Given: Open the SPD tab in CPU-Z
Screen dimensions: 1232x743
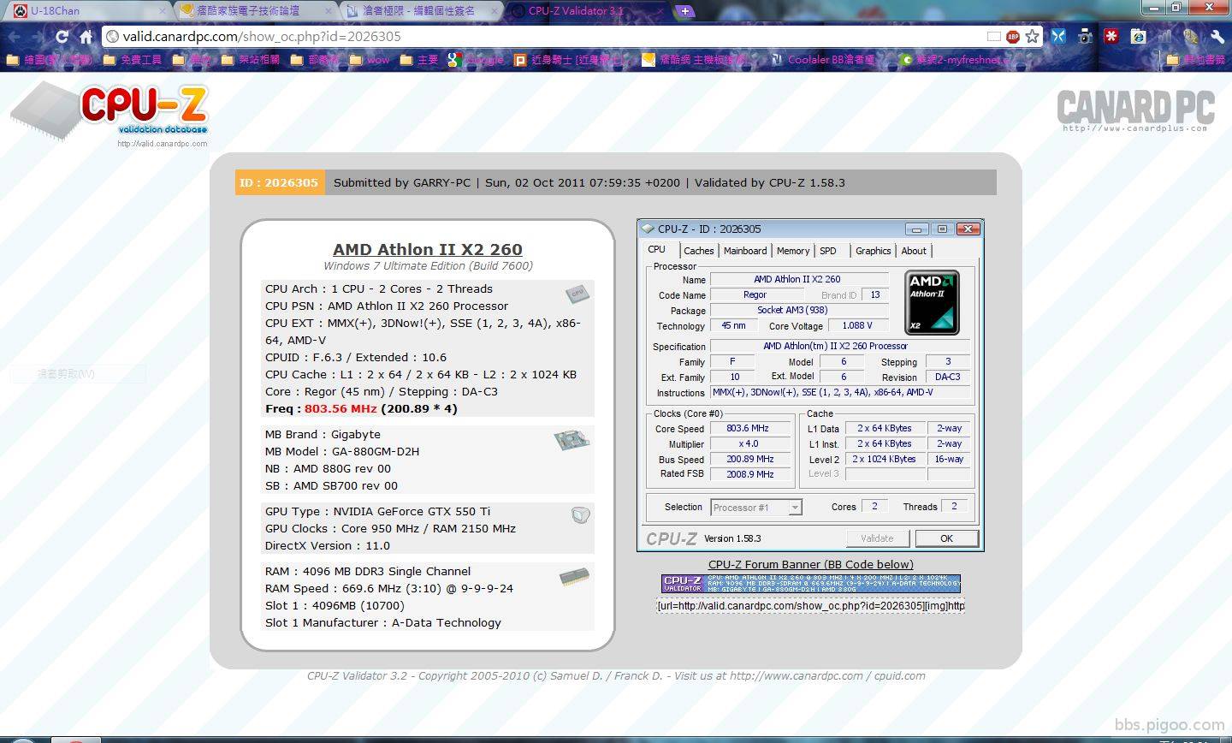Looking at the screenshot, I should [x=828, y=251].
